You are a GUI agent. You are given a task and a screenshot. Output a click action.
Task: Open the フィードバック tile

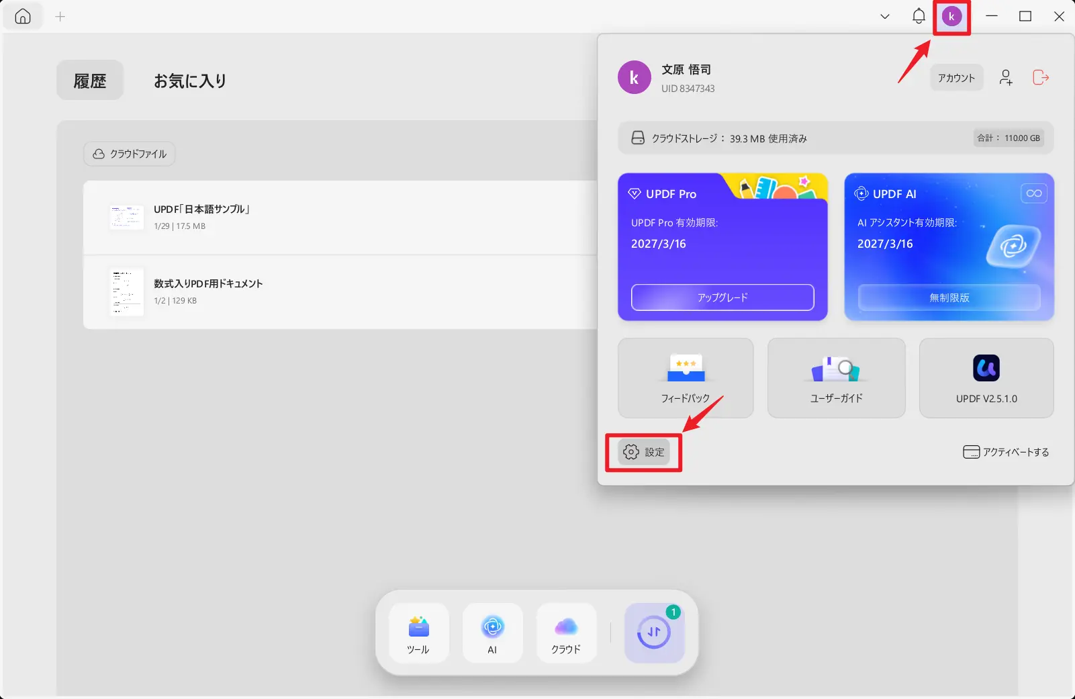(x=686, y=378)
